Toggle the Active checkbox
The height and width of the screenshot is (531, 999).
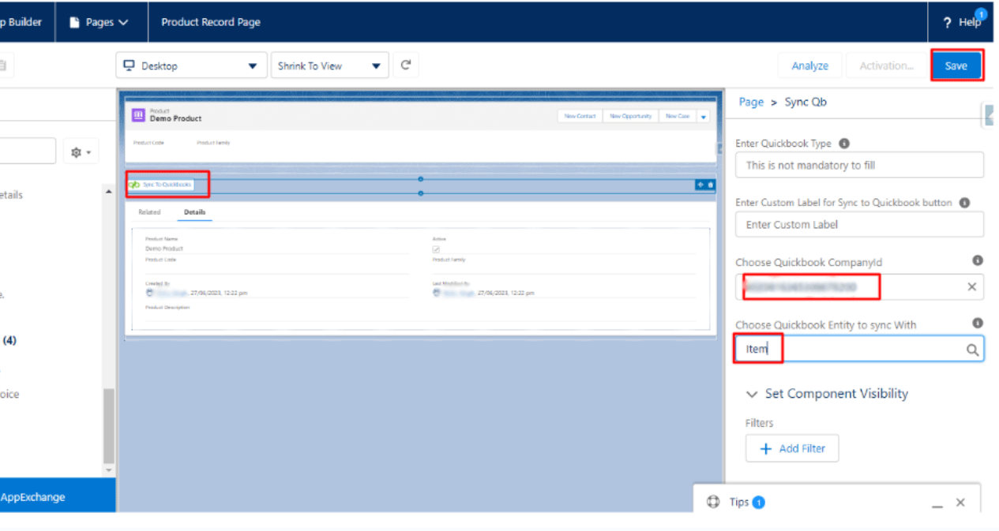pos(436,249)
